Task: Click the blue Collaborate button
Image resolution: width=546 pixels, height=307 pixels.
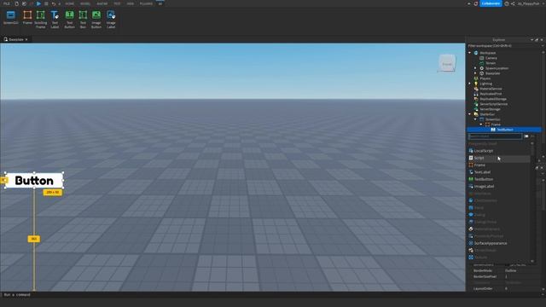Action: pyautogui.click(x=491, y=3)
